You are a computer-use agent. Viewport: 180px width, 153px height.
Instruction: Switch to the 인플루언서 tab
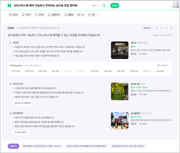coord(54,15)
